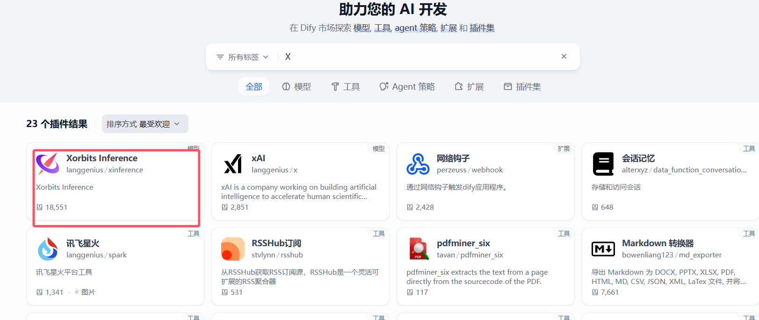Viewport: 759px width, 320px height.
Task: Click the 23 个插件结果 results heading
Action: click(x=57, y=124)
